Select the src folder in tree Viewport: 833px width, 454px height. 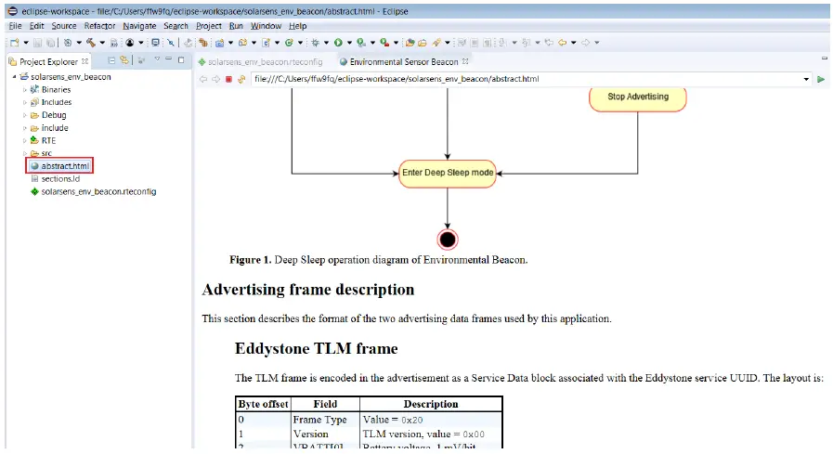tap(41, 153)
